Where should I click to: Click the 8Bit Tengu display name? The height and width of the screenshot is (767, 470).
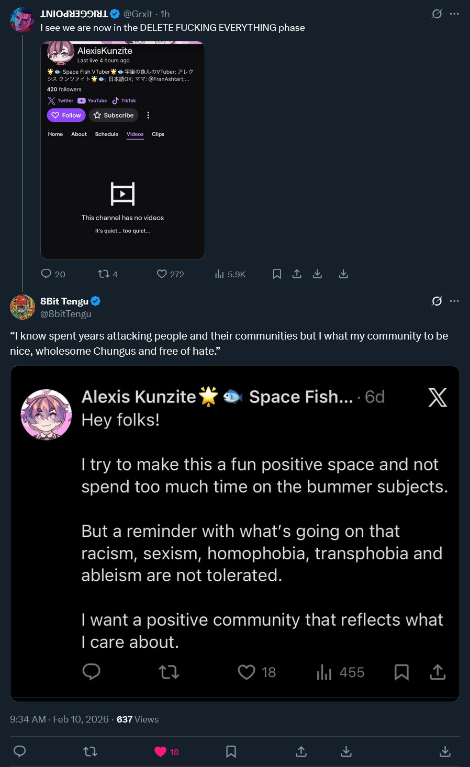[x=64, y=301]
